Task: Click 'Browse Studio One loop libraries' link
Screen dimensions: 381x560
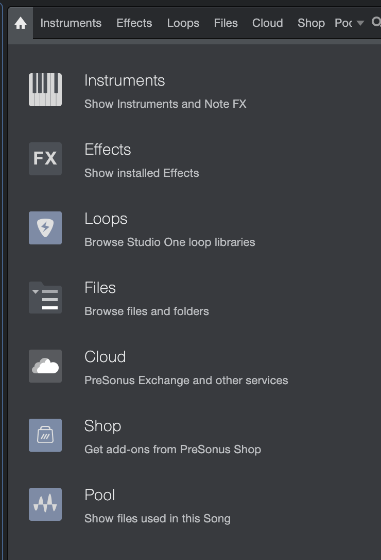Action: tap(169, 242)
